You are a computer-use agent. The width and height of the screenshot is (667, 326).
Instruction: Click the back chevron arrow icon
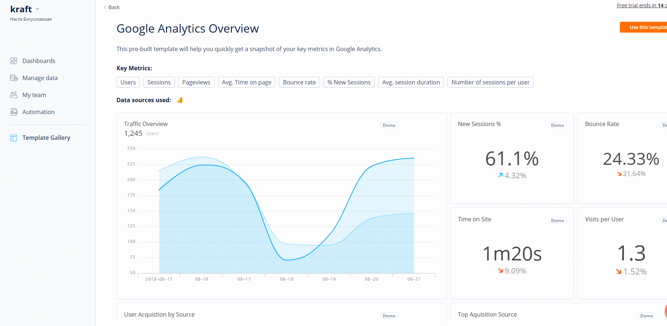105,7
